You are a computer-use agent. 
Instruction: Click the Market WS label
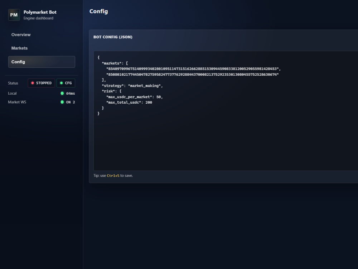click(x=17, y=102)
